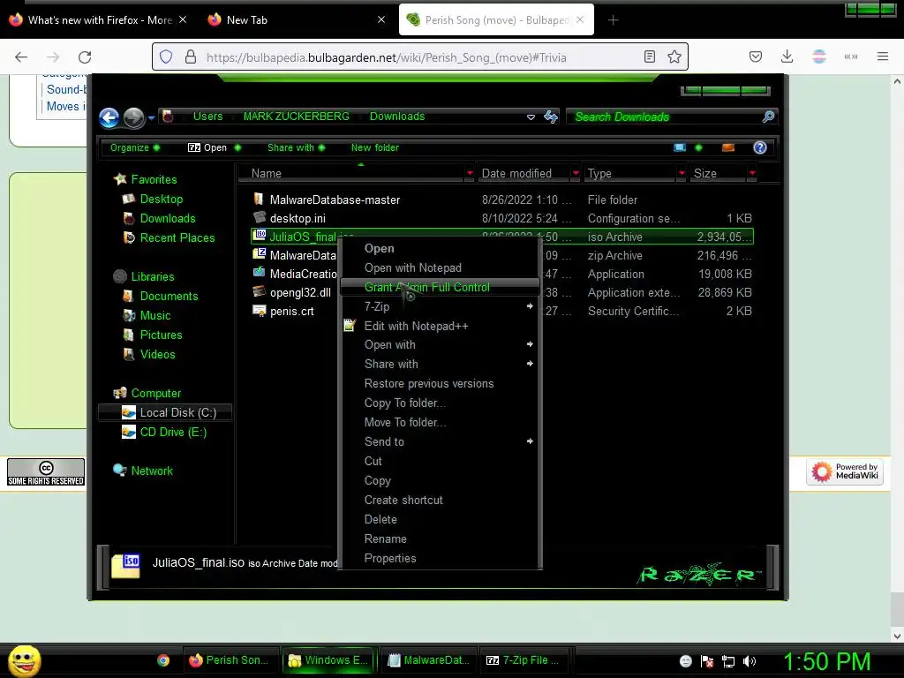Select the opengl32.dll file
This screenshot has width=904, height=678.
pos(300,293)
